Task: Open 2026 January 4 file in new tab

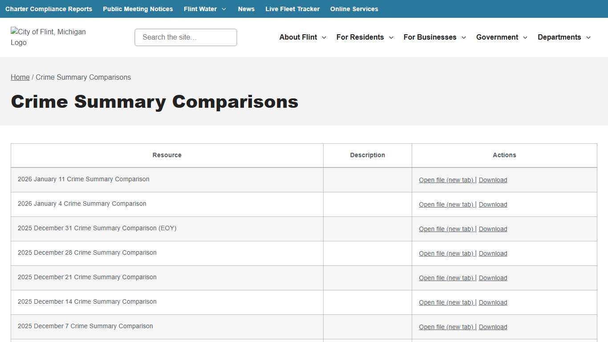Action: pyautogui.click(x=446, y=204)
